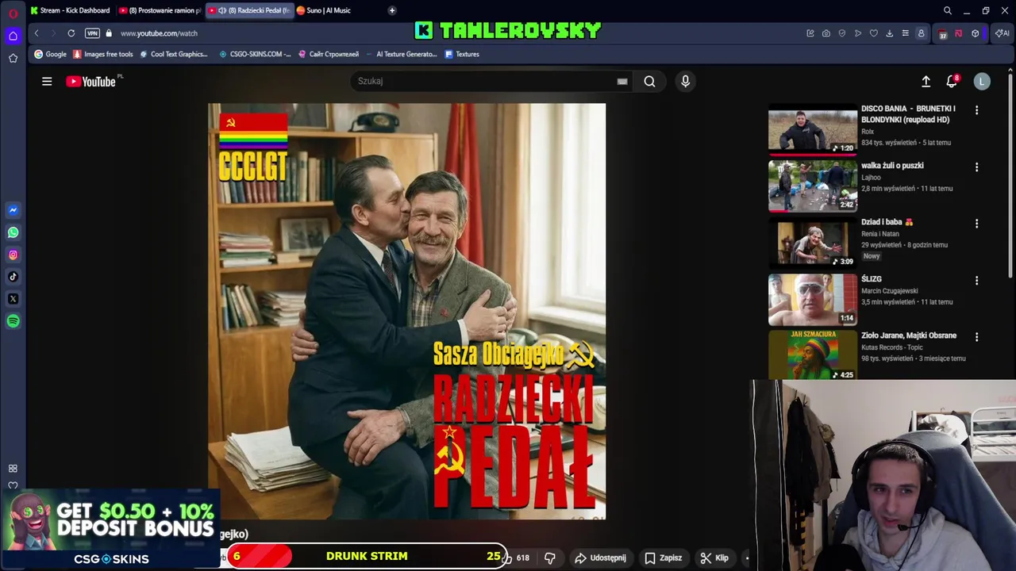Screen dimensions: 1016x571
Task: Start voice search with microphone
Action: pos(685,81)
